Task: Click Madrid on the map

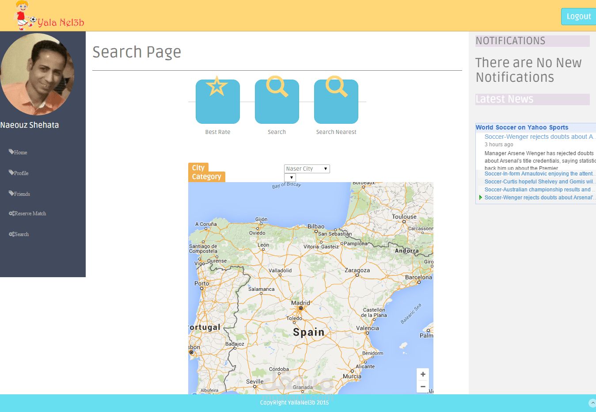Action: 301,308
